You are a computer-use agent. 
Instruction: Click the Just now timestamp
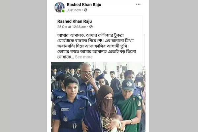(74, 10)
